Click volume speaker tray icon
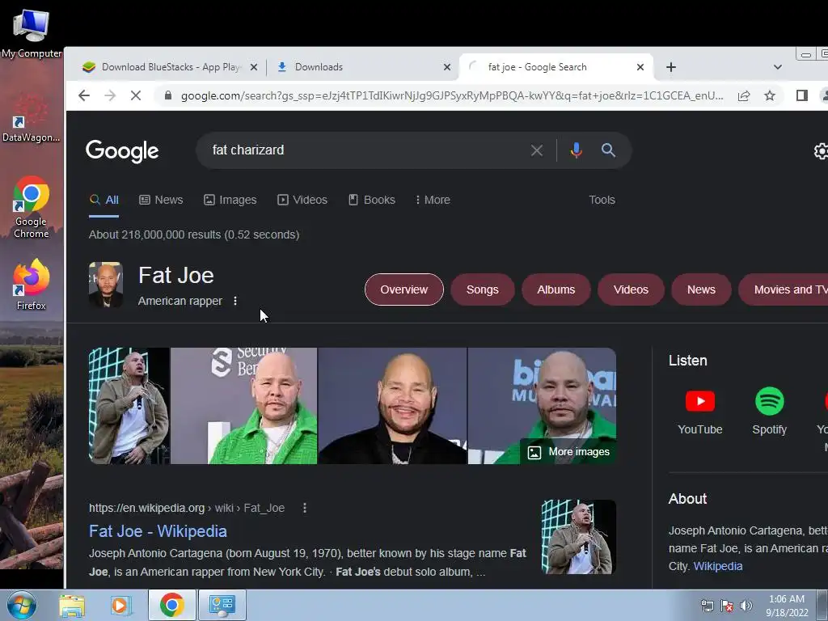This screenshot has width=828, height=621. [x=746, y=606]
